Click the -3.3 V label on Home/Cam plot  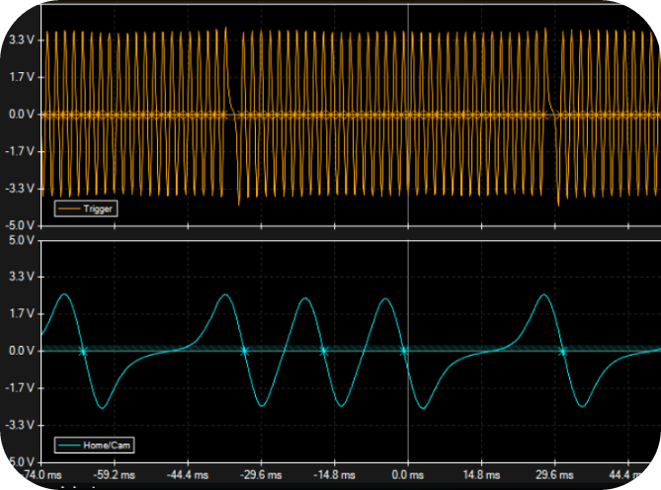click(x=20, y=425)
